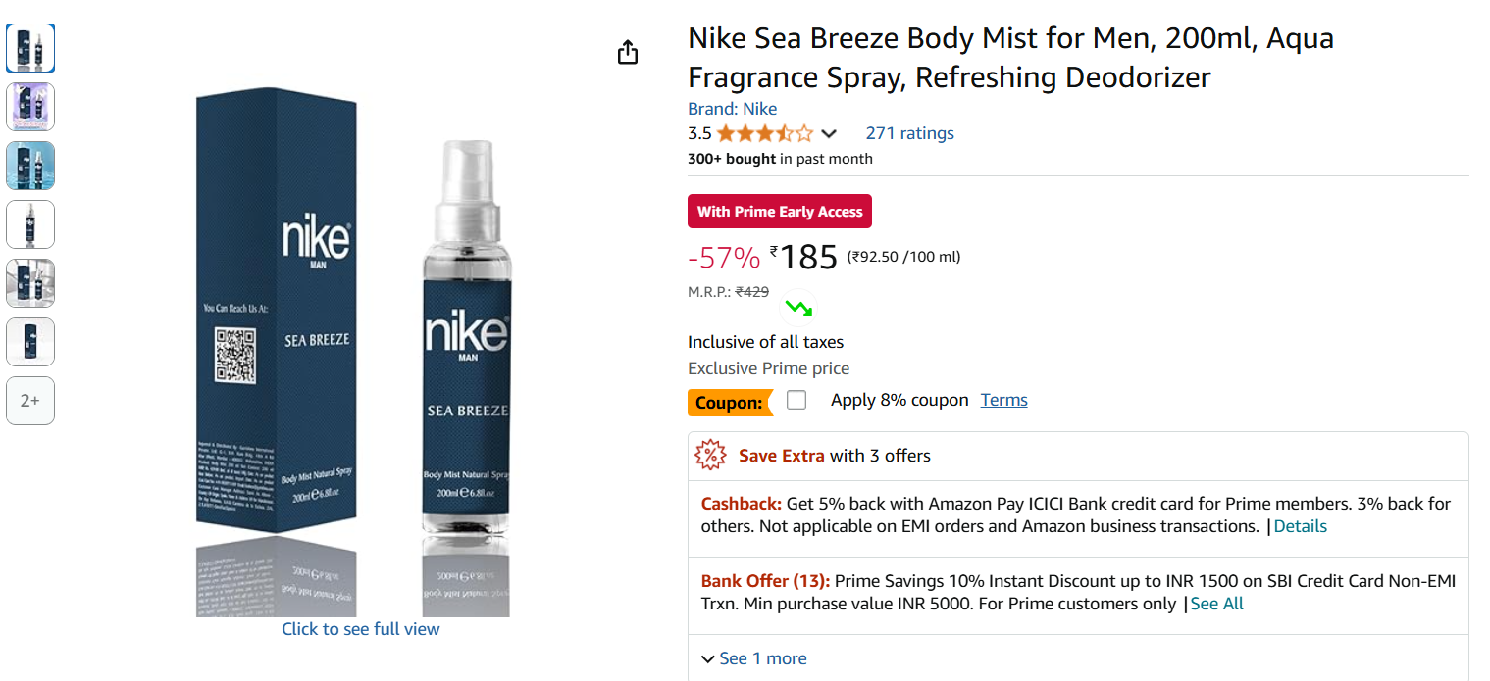Select the first product thumbnail
Screen dimensions: 1490x681
30,48
